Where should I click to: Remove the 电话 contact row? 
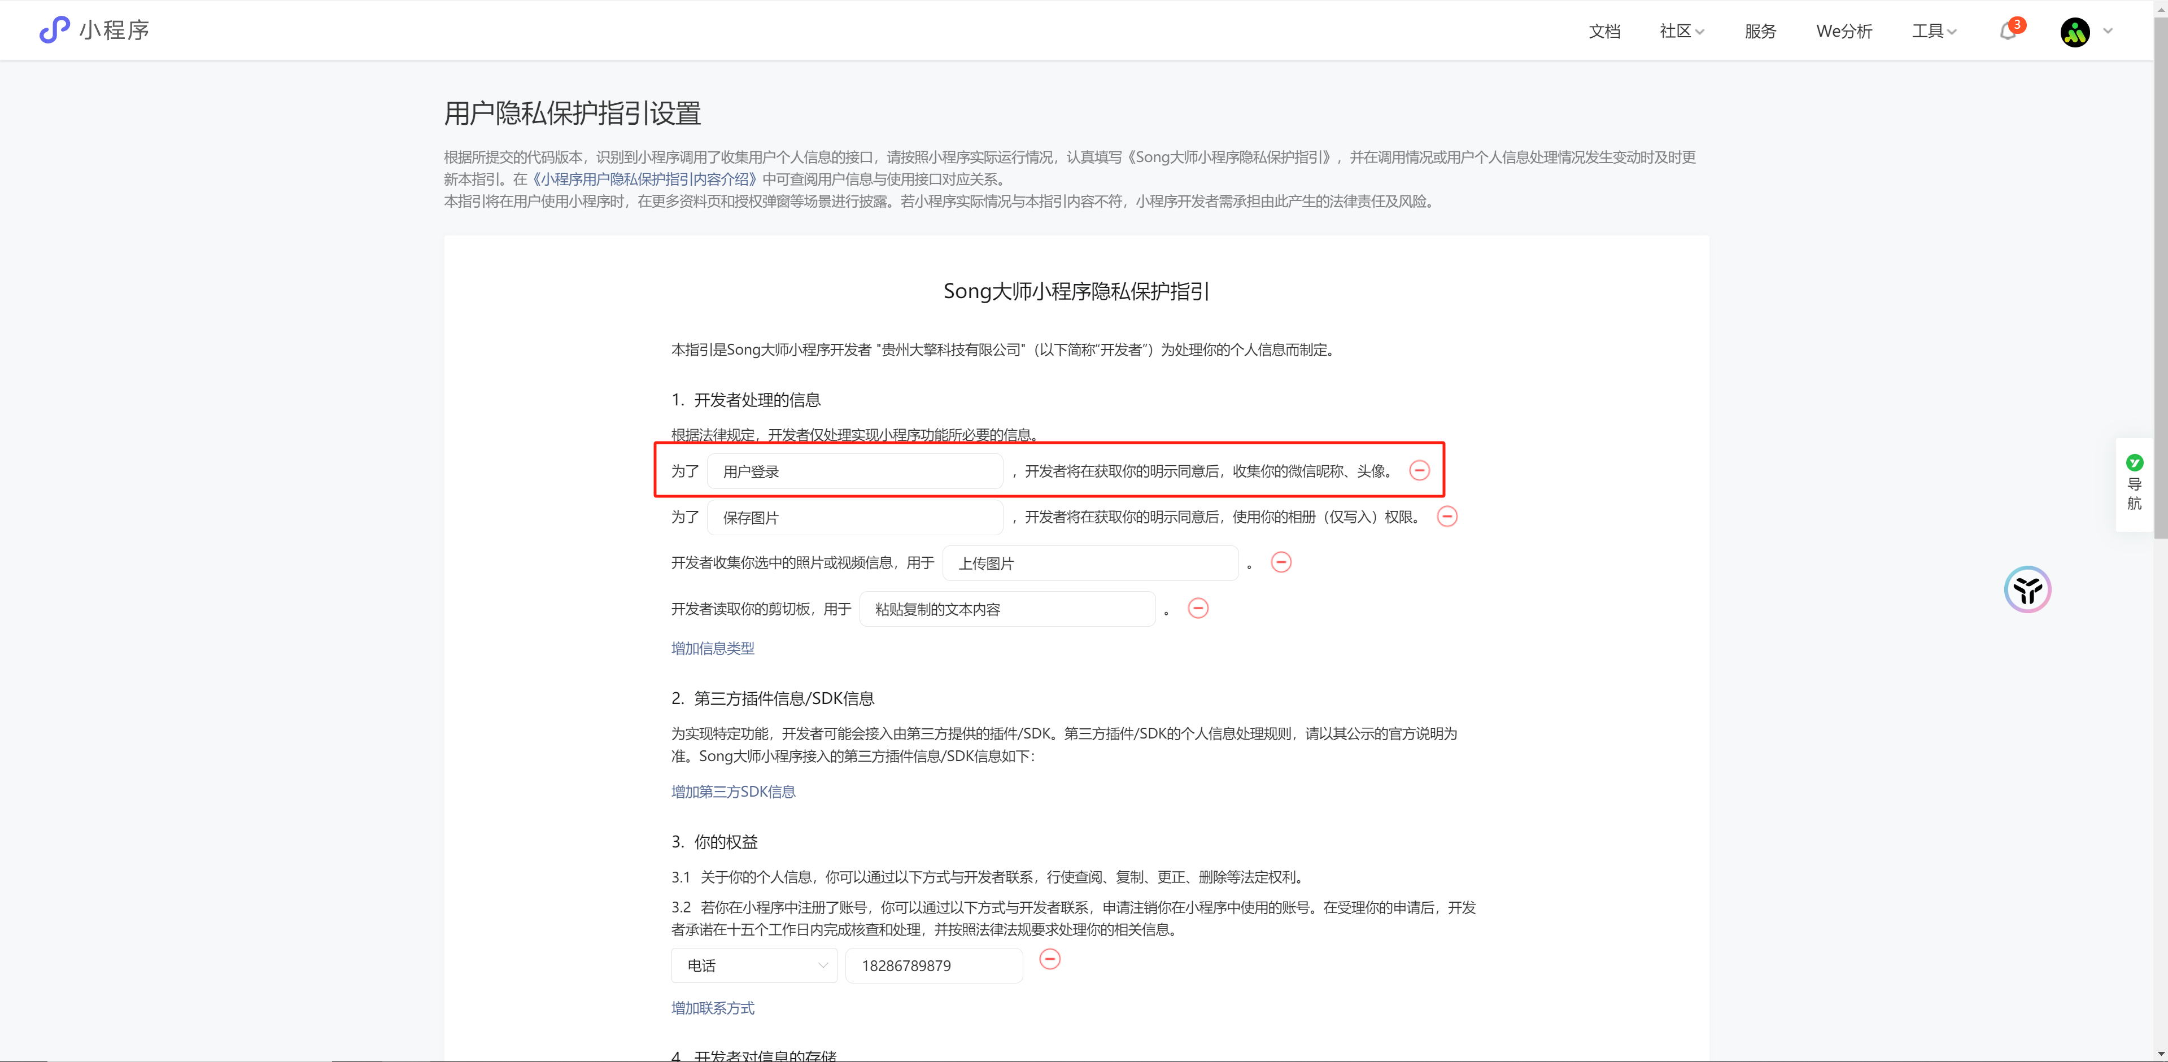(x=1049, y=959)
